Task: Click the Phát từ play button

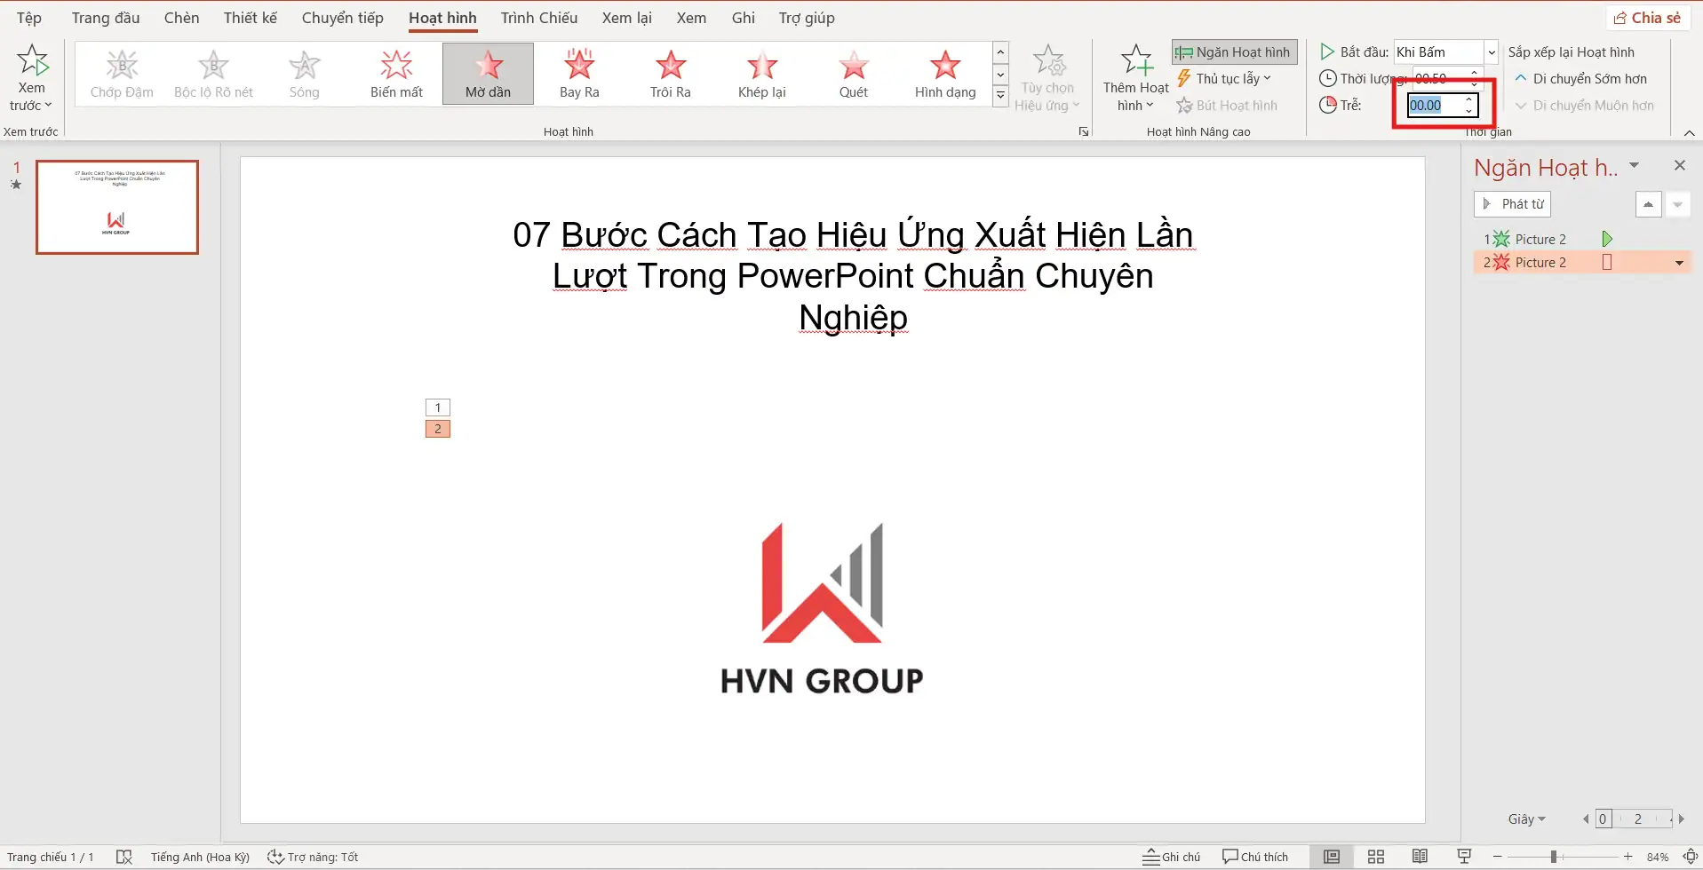Action: point(1512,204)
